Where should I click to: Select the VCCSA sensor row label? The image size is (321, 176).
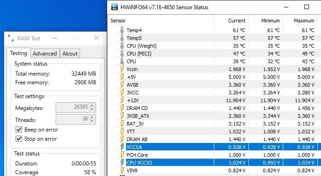pos(134,147)
